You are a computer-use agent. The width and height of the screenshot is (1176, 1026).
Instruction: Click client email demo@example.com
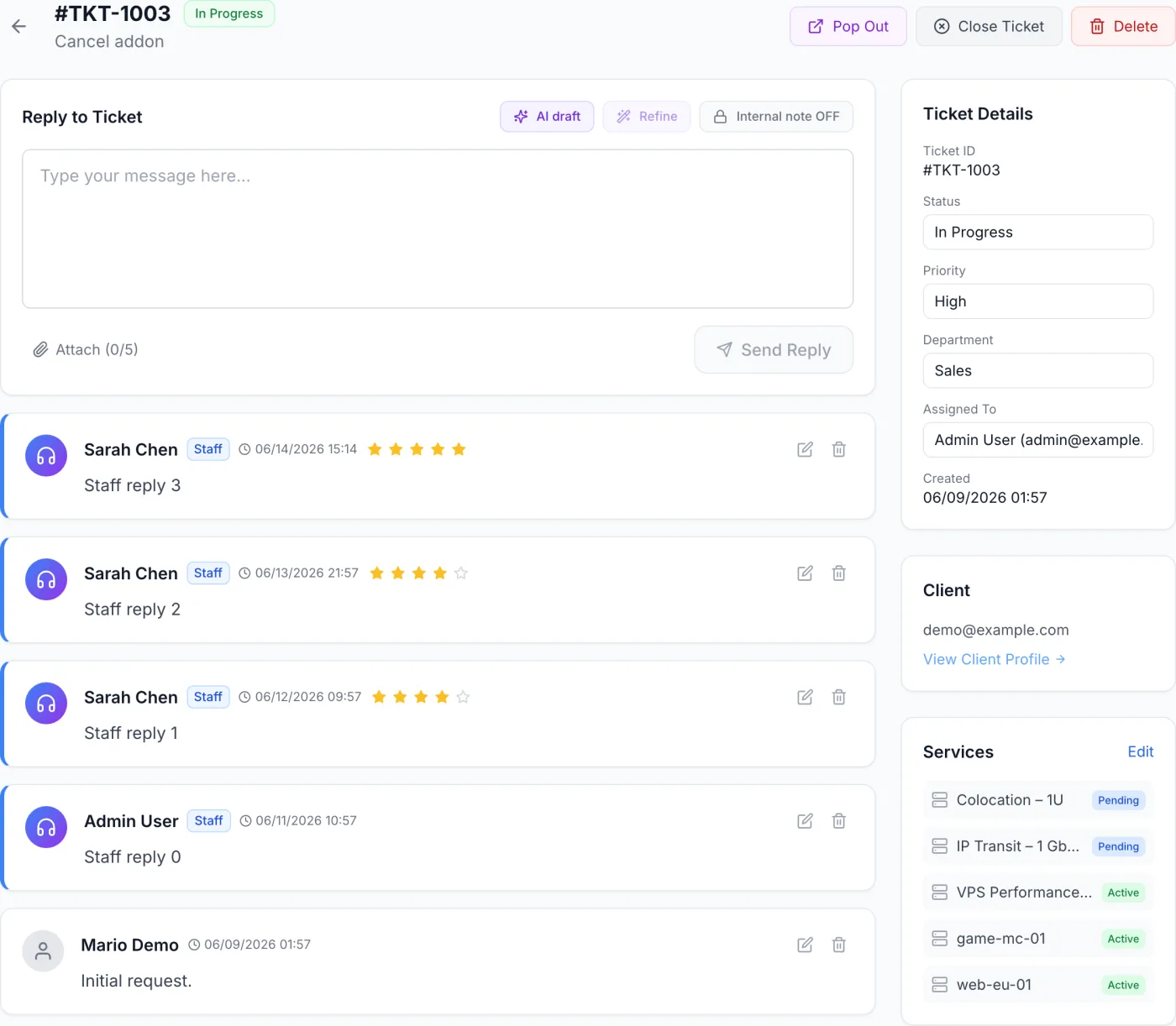(995, 630)
